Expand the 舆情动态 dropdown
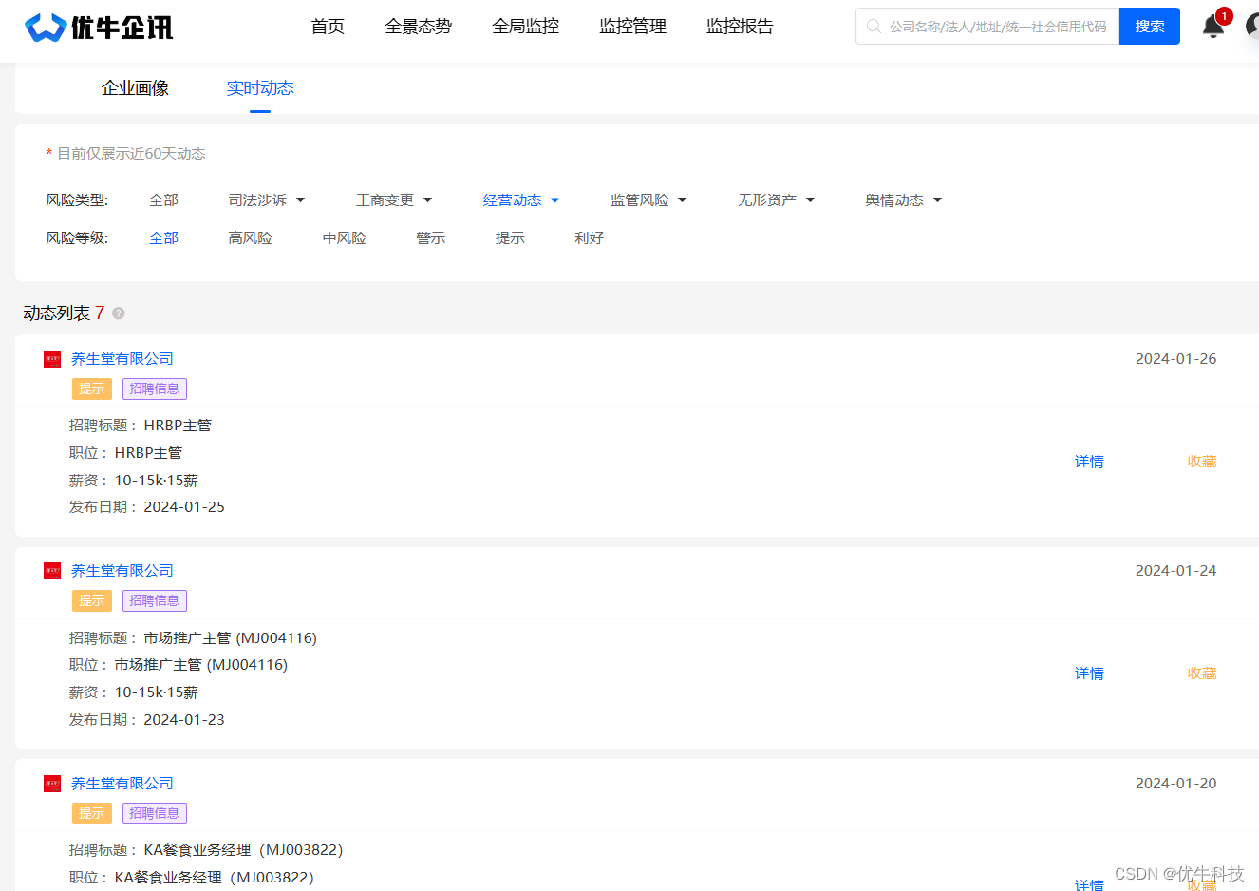1259x891 pixels. pos(903,200)
